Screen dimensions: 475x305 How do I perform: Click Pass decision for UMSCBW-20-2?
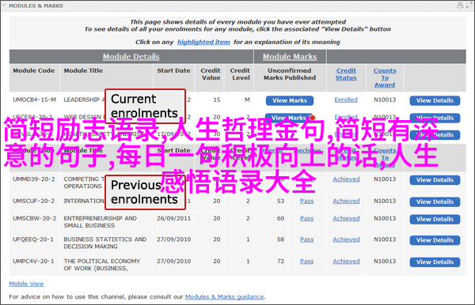pyautogui.click(x=307, y=218)
